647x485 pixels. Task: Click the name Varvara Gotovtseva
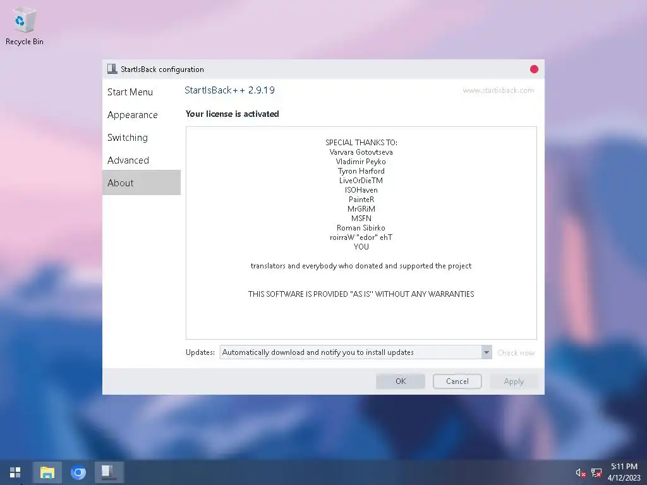pyautogui.click(x=361, y=152)
